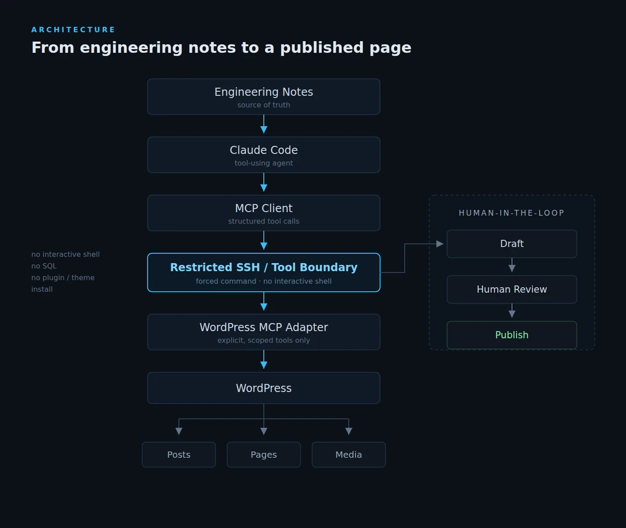Select the Pages box
This screenshot has width=626, height=528.
tap(263, 454)
